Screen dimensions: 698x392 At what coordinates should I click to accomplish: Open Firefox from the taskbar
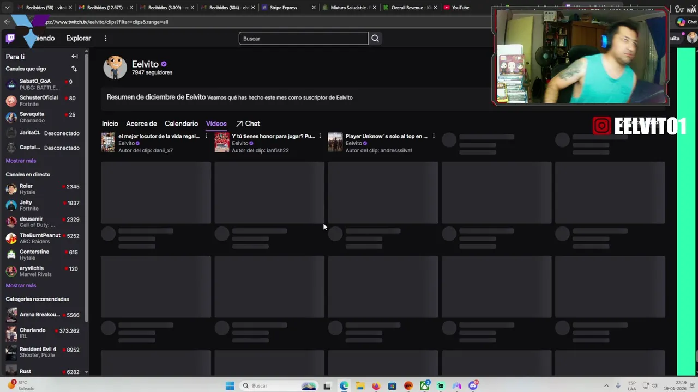pyautogui.click(x=376, y=385)
